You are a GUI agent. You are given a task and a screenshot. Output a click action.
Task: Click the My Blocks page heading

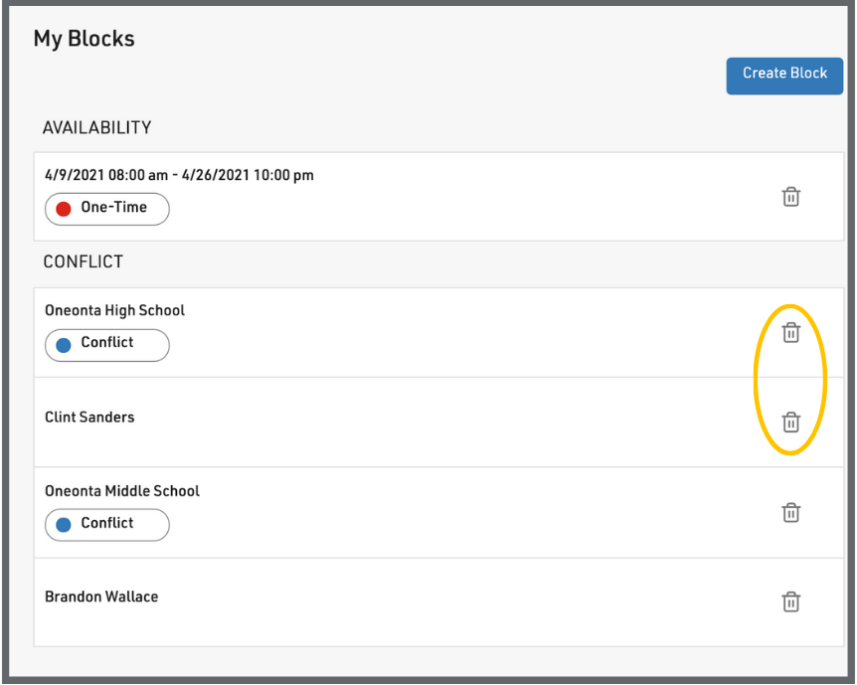(84, 39)
